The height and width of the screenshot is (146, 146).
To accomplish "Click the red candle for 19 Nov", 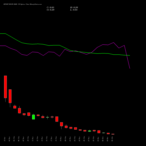I will click(x=62, y=124).
